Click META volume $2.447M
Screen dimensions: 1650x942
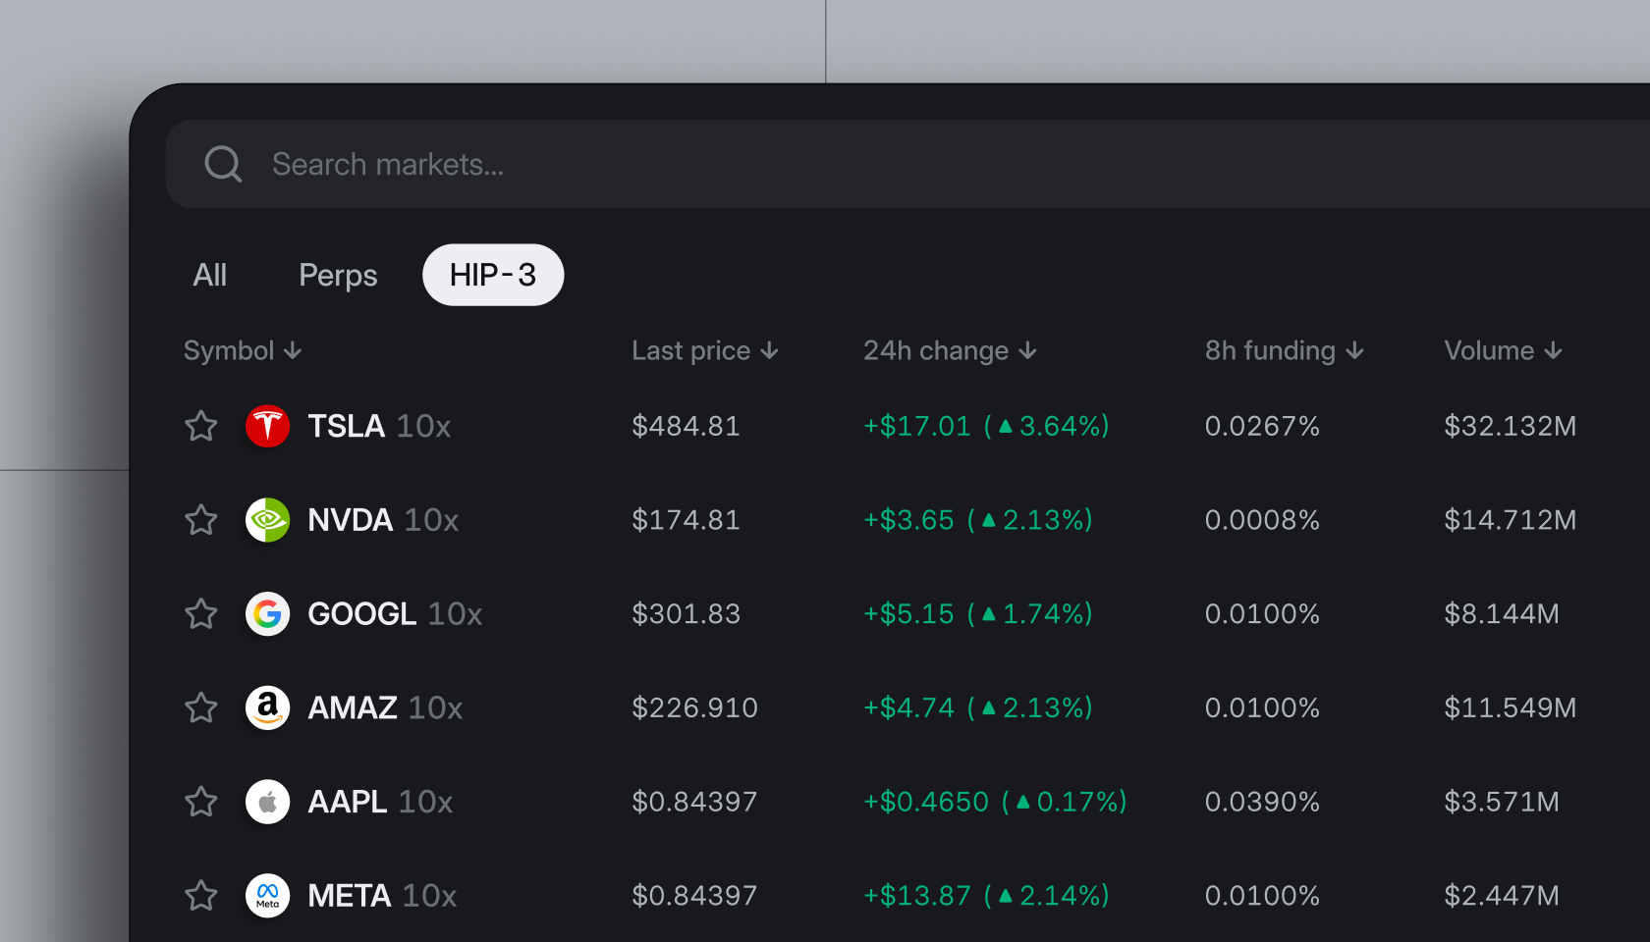click(x=1502, y=896)
